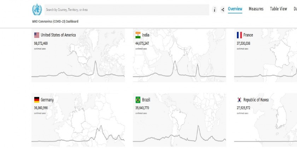Select the Table View tab
This screenshot has width=297, height=148.
click(x=278, y=9)
